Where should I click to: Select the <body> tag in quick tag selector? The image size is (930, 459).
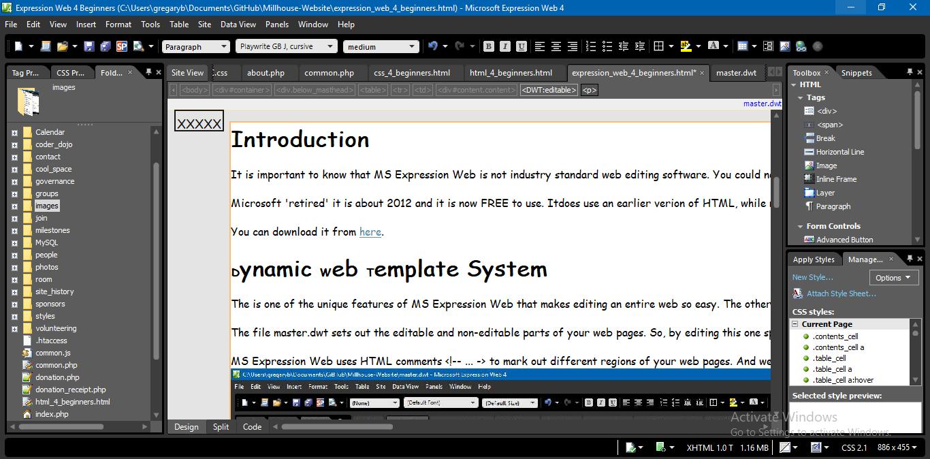click(194, 90)
